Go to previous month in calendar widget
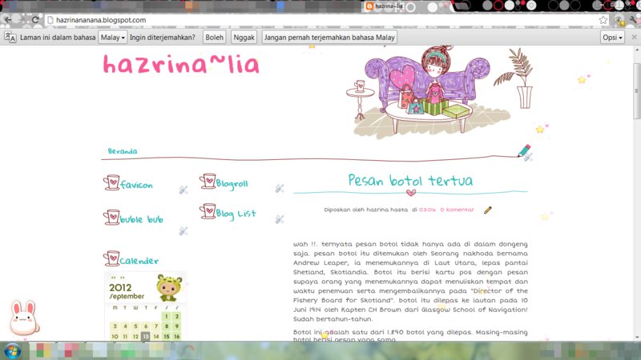 coord(114,278)
